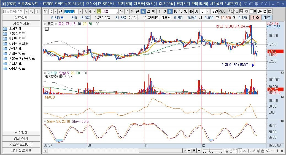Toggle the checkbox beside the date field
This screenshot has height=155, width=286.
pos(252,11)
